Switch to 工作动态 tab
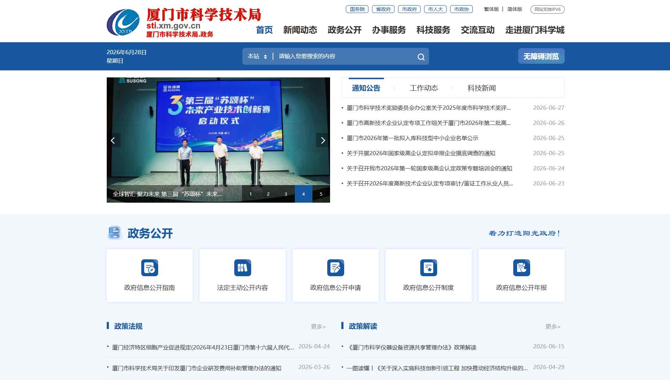The width and height of the screenshot is (670, 380). pos(424,88)
